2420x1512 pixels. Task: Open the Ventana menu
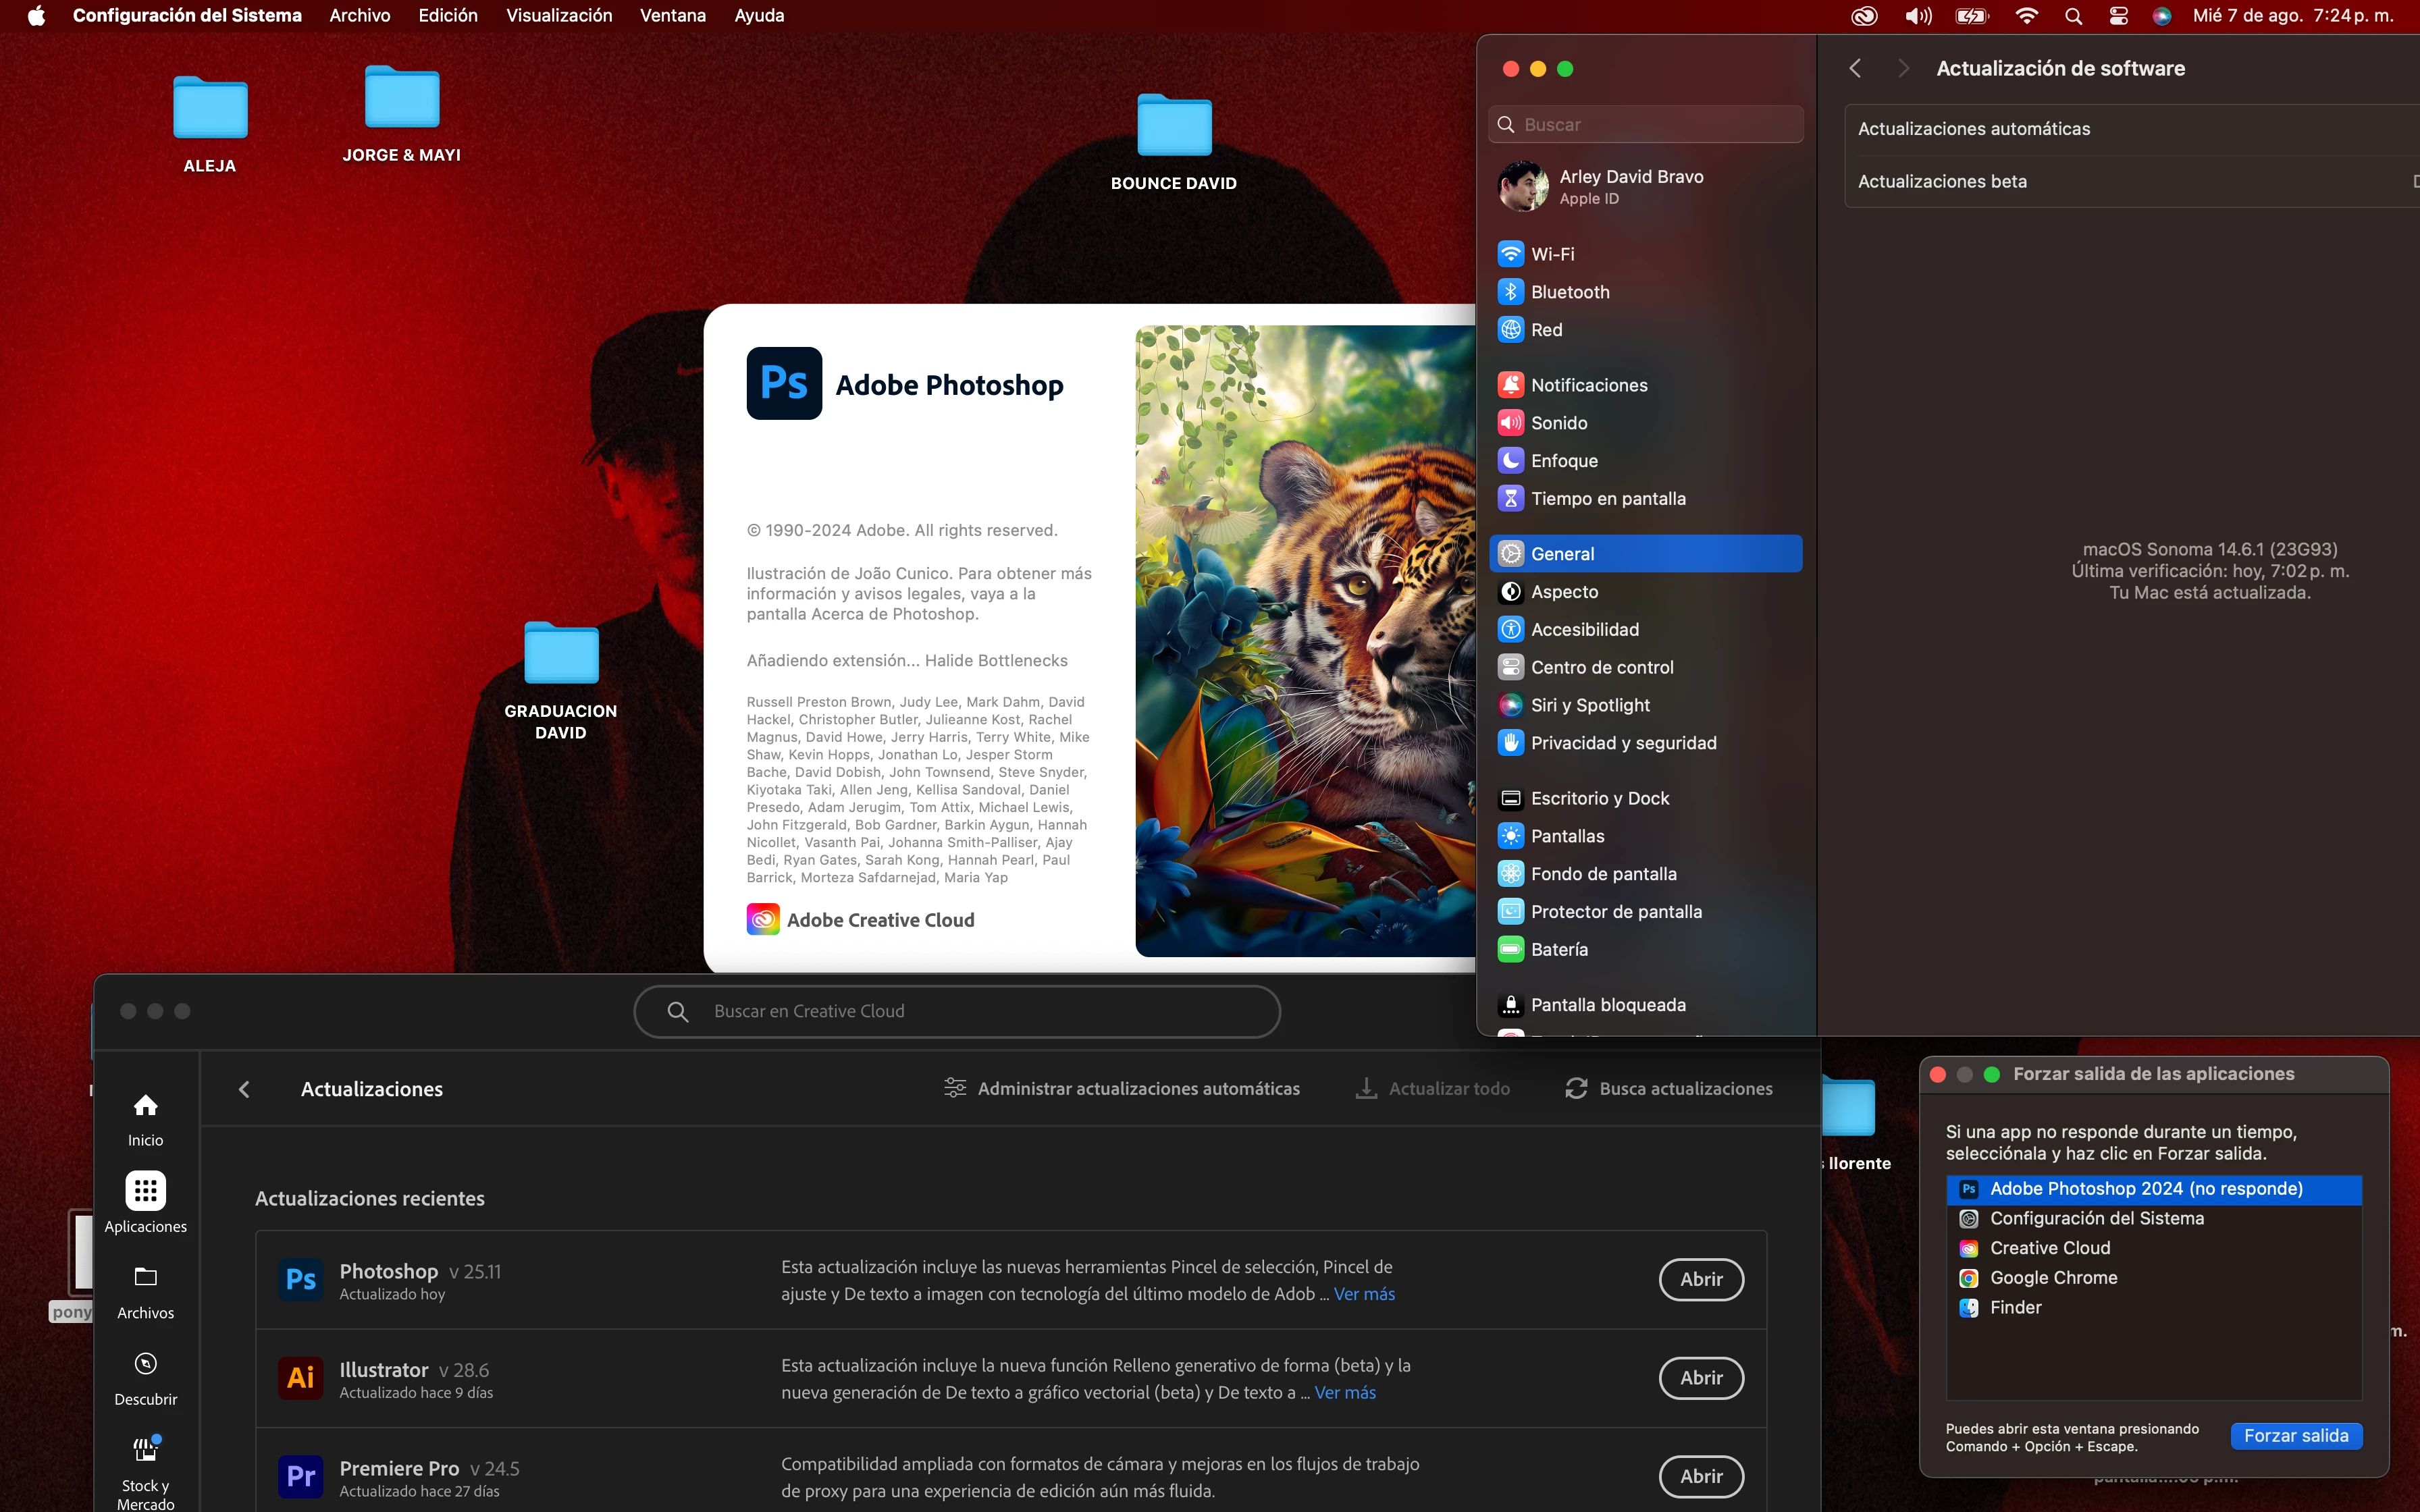tap(672, 16)
